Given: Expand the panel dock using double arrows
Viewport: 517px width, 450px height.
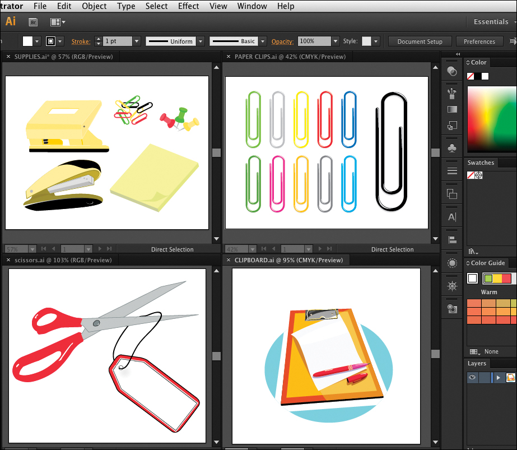Looking at the screenshot, I should (458, 54).
